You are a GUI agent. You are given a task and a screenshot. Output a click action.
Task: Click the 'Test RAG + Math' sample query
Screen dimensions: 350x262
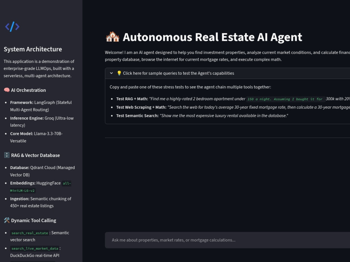tap(233, 99)
